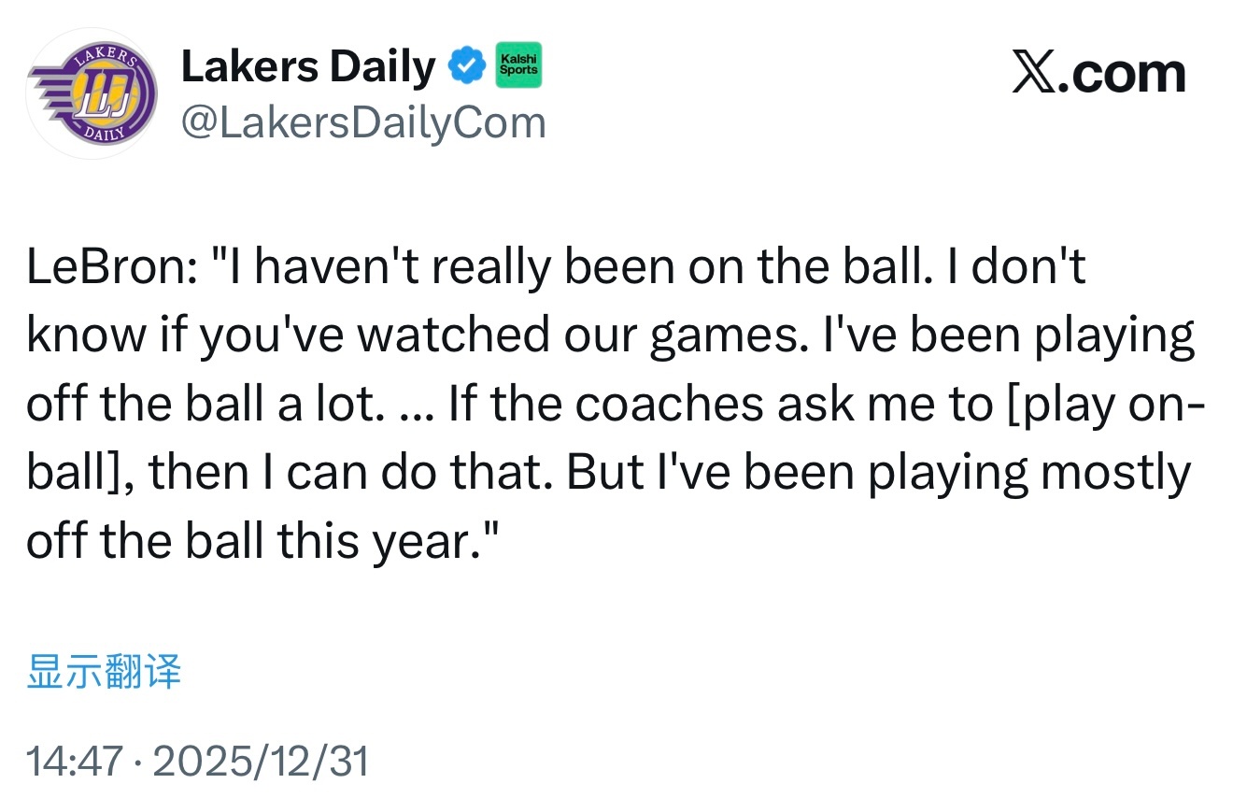Click the 14:47 post time
1233x798 pixels.
click(x=75, y=761)
